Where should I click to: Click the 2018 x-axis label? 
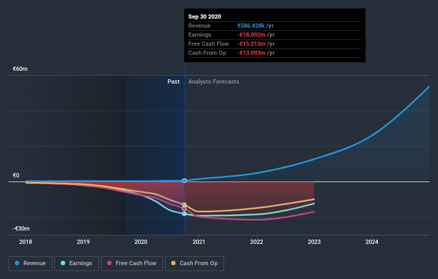coord(26,242)
